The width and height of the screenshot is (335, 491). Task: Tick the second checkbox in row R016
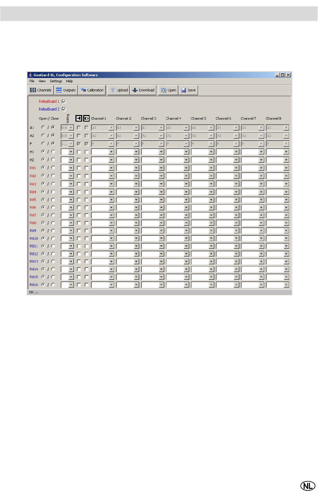click(x=86, y=285)
